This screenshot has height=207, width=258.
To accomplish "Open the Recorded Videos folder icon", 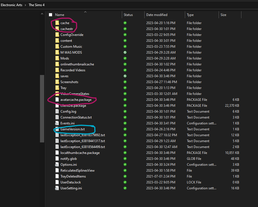I will coord(57,70).
